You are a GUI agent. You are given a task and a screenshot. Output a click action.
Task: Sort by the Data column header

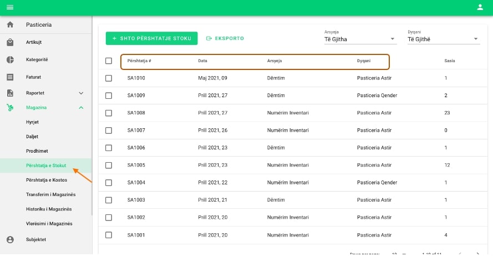point(202,61)
